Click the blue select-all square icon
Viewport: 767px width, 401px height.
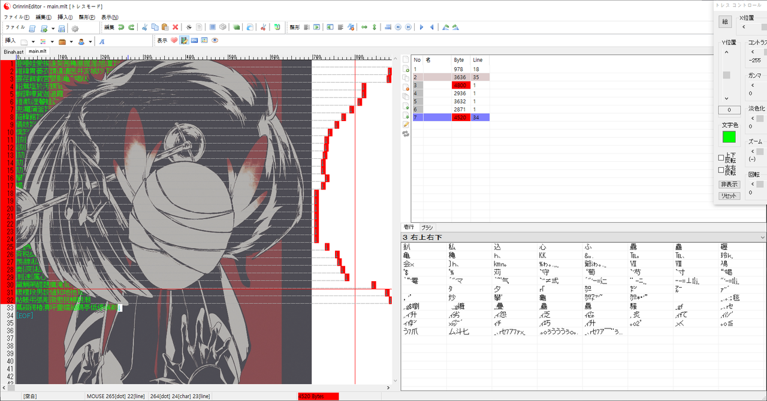[213, 28]
